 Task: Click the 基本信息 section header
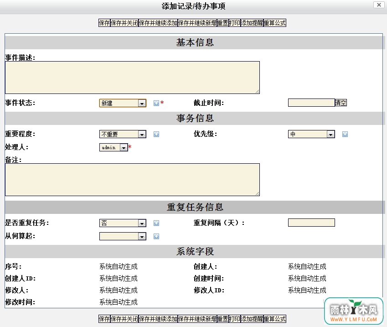[x=195, y=42]
